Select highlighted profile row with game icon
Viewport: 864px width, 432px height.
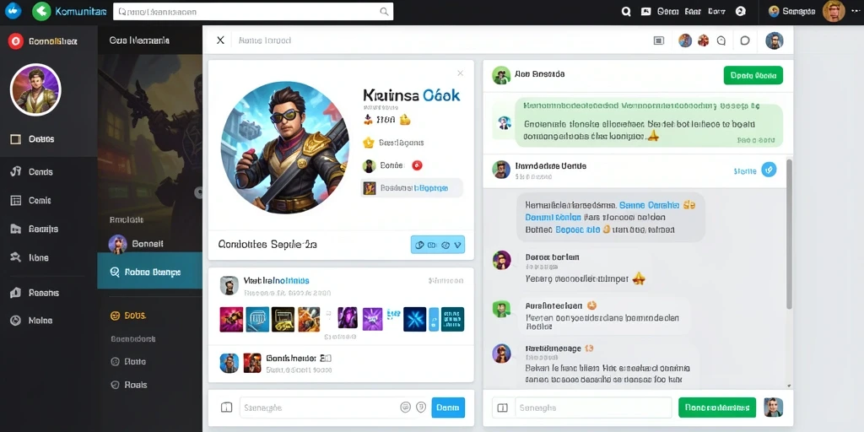(x=412, y=188)
